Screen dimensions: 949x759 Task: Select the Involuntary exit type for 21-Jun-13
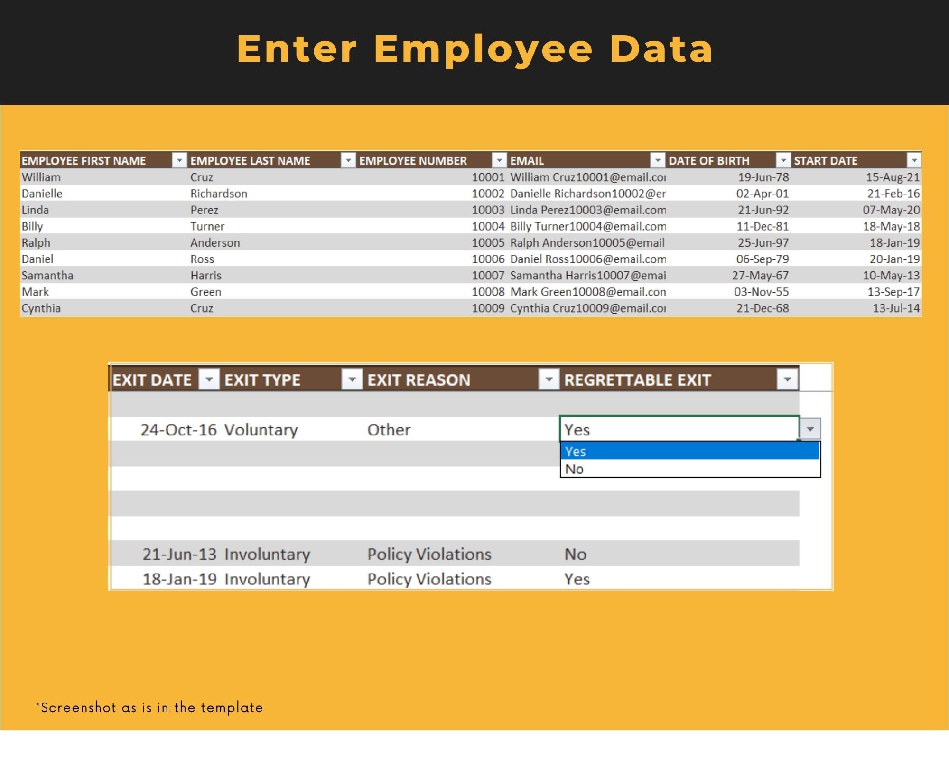267,554
